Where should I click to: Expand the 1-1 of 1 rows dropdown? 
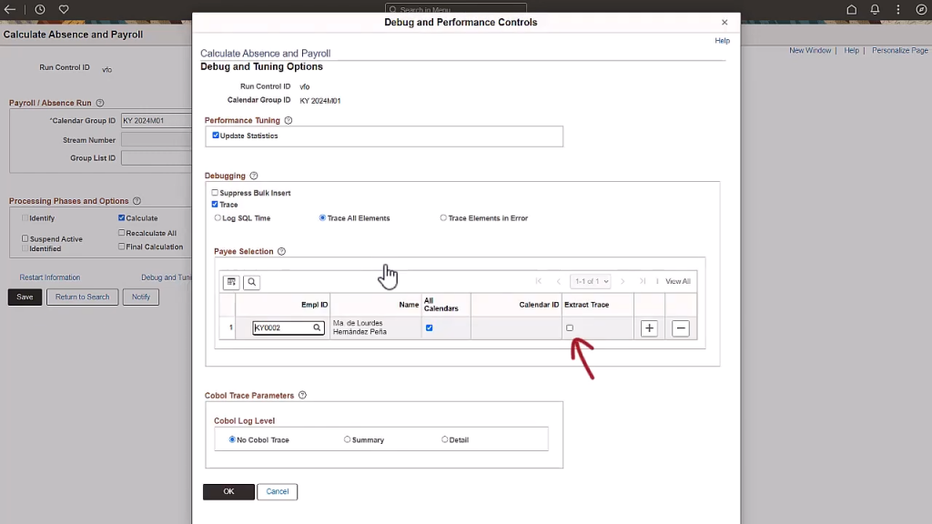pyautogui.click(x=590, y=282)
